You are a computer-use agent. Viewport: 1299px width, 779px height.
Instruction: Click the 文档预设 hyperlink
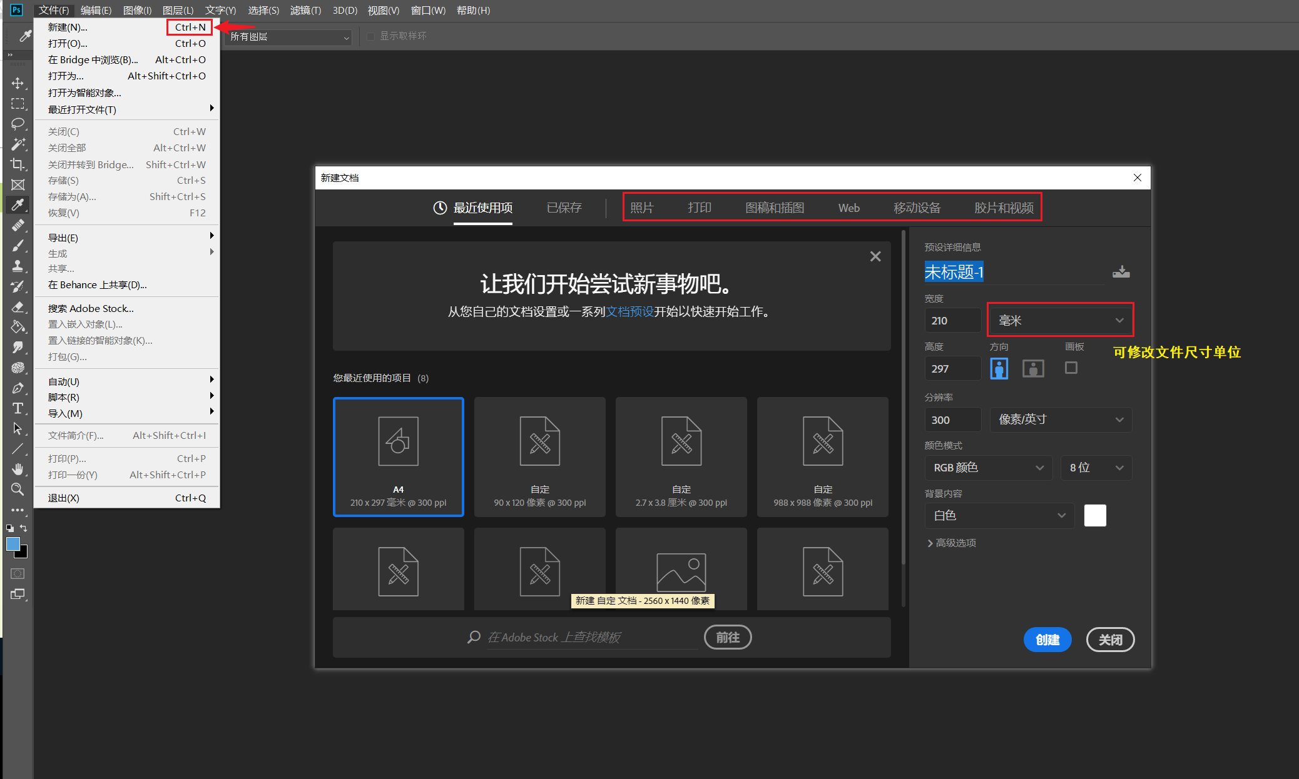click(629, 311)
